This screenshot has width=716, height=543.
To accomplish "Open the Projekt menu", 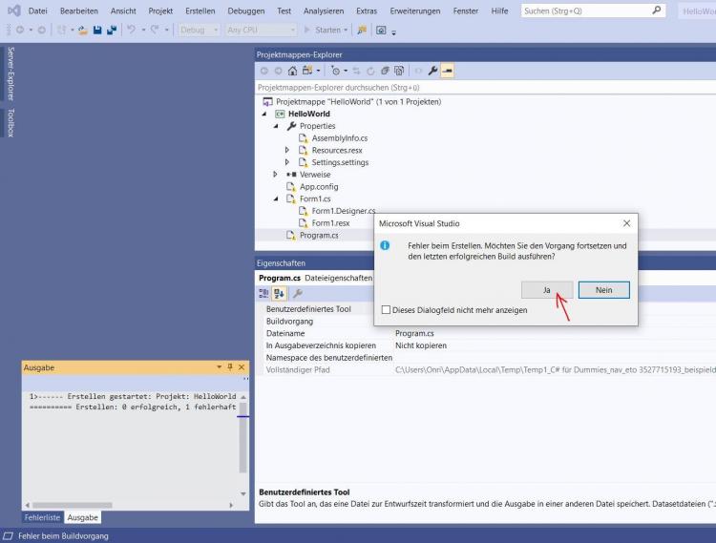I will tap(160, 10).
